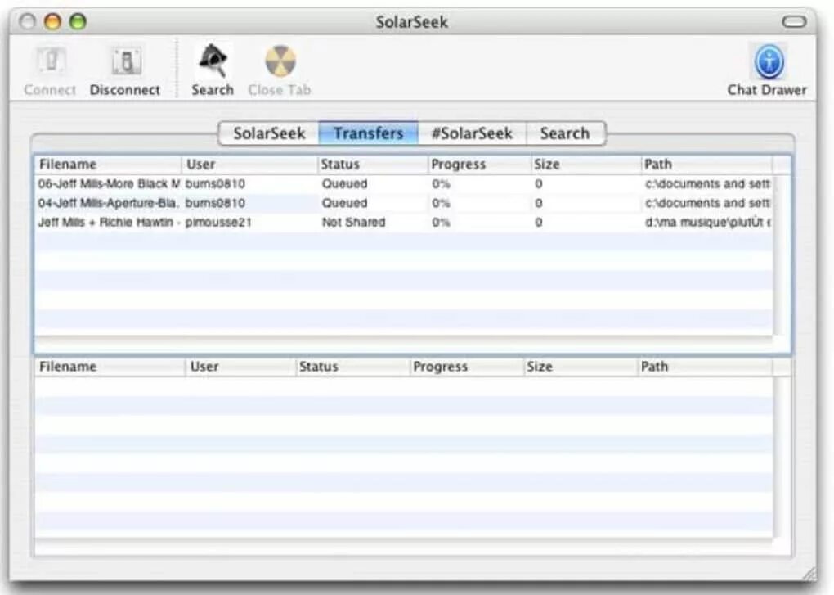Screen dimensions: 834x595
Task: Click the 0% progress of 06-Jeff Mills row
Action: 441,184
